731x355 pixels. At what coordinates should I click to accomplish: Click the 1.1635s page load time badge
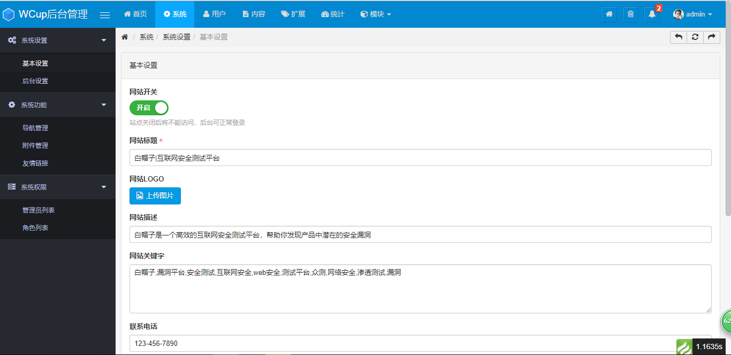coord(709,347)
